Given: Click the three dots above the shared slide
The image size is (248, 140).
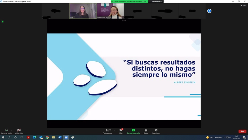Looking at the screenshot, I should coord(124,20).
